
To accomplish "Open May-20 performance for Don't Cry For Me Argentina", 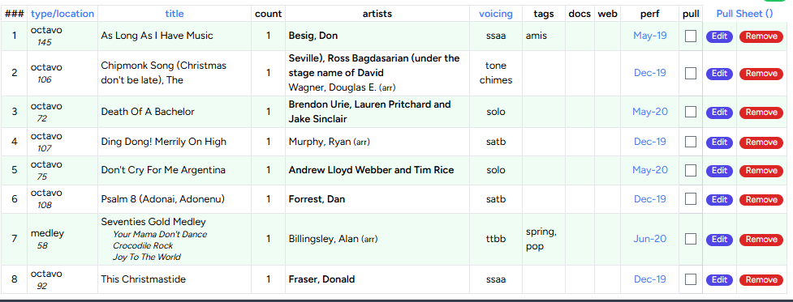I will click(x=650, y=170).
